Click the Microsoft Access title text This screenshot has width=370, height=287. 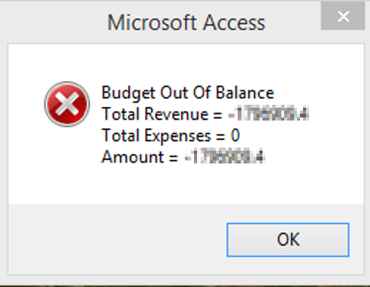[186, 23]
